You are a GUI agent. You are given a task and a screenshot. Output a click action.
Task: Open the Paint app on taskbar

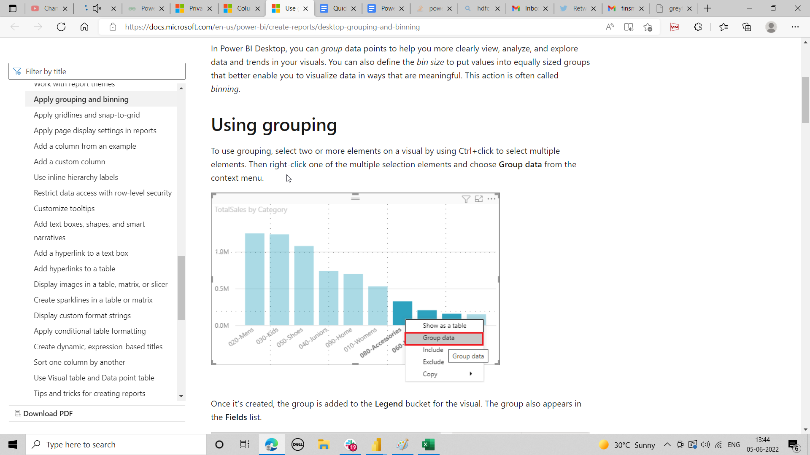402,444
